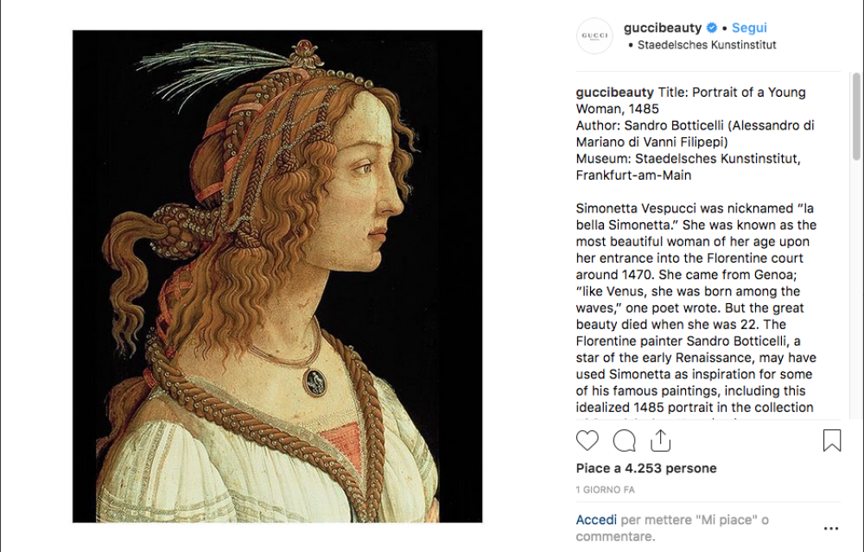864x552 pixels.
Task: Open comments via the speech bubble icon
Action: [x=624, y=441]
